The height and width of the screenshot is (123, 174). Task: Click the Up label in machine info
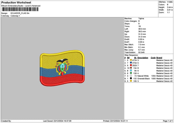pyautogui.click(x=126, y=34)
